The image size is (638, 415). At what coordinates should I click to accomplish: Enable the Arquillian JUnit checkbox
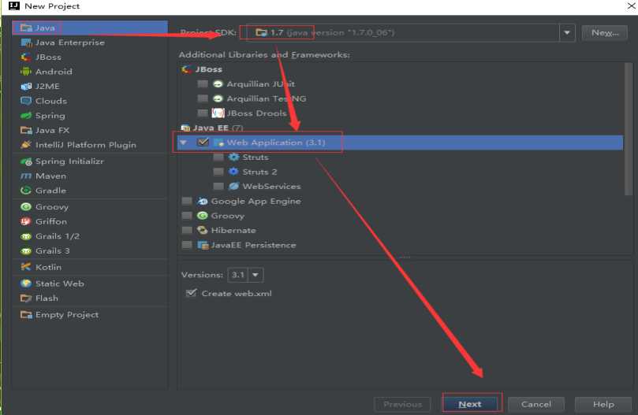202,83
